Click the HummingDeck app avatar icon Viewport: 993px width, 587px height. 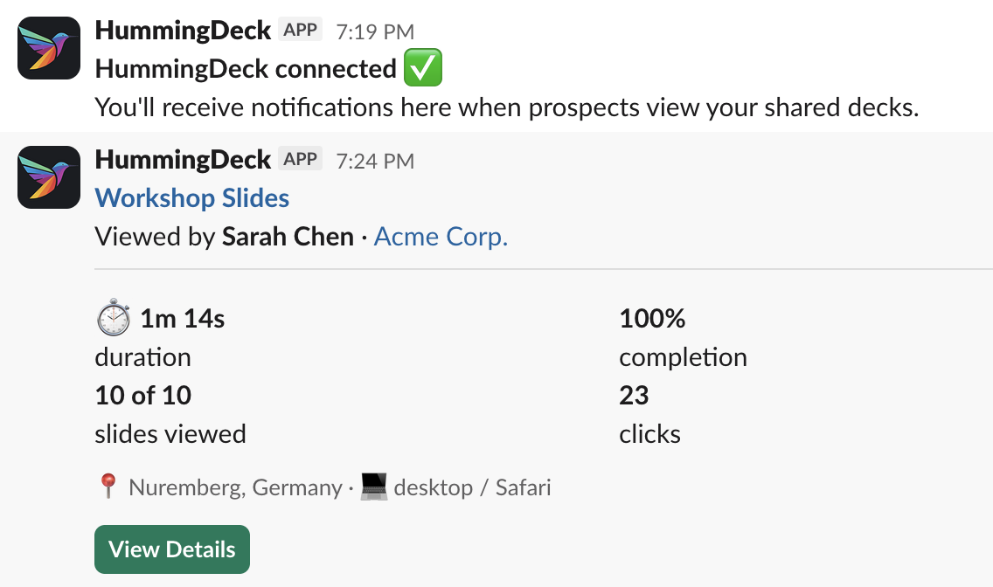pos(48,48)
